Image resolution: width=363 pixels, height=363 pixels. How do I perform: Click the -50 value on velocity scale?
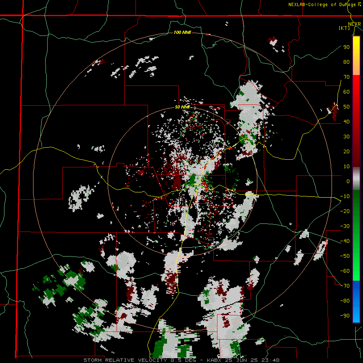click(x=345, y=256)
